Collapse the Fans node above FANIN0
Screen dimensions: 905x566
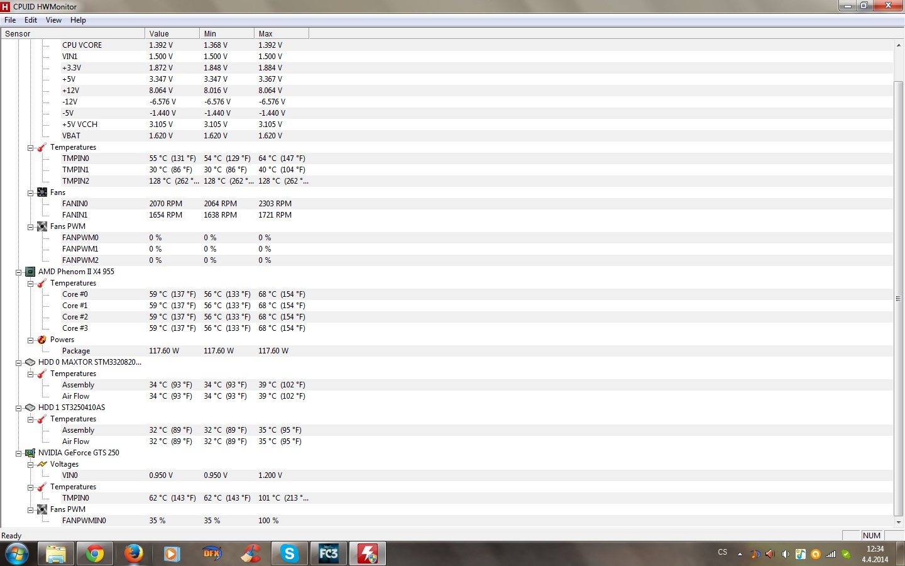[30, 193]
